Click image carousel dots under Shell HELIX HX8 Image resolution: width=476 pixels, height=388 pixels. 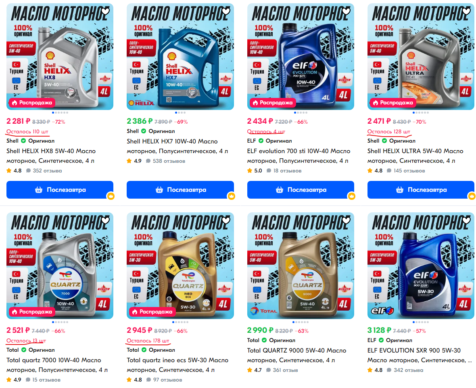point(60,112)
